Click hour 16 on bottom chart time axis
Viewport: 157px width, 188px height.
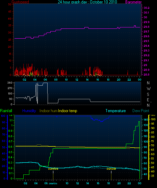(x=98, y=183)
